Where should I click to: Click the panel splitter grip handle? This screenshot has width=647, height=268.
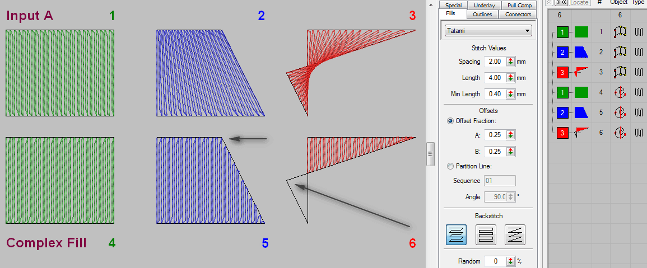click(430, 154)
